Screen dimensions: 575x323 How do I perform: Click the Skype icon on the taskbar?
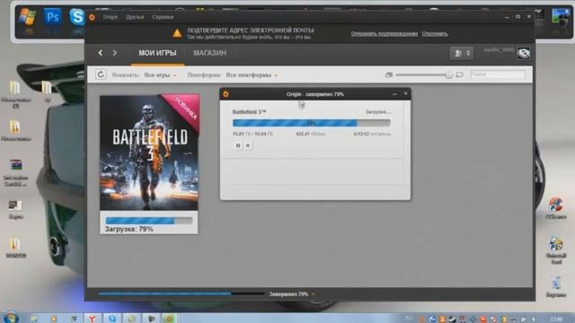(111, 319)
